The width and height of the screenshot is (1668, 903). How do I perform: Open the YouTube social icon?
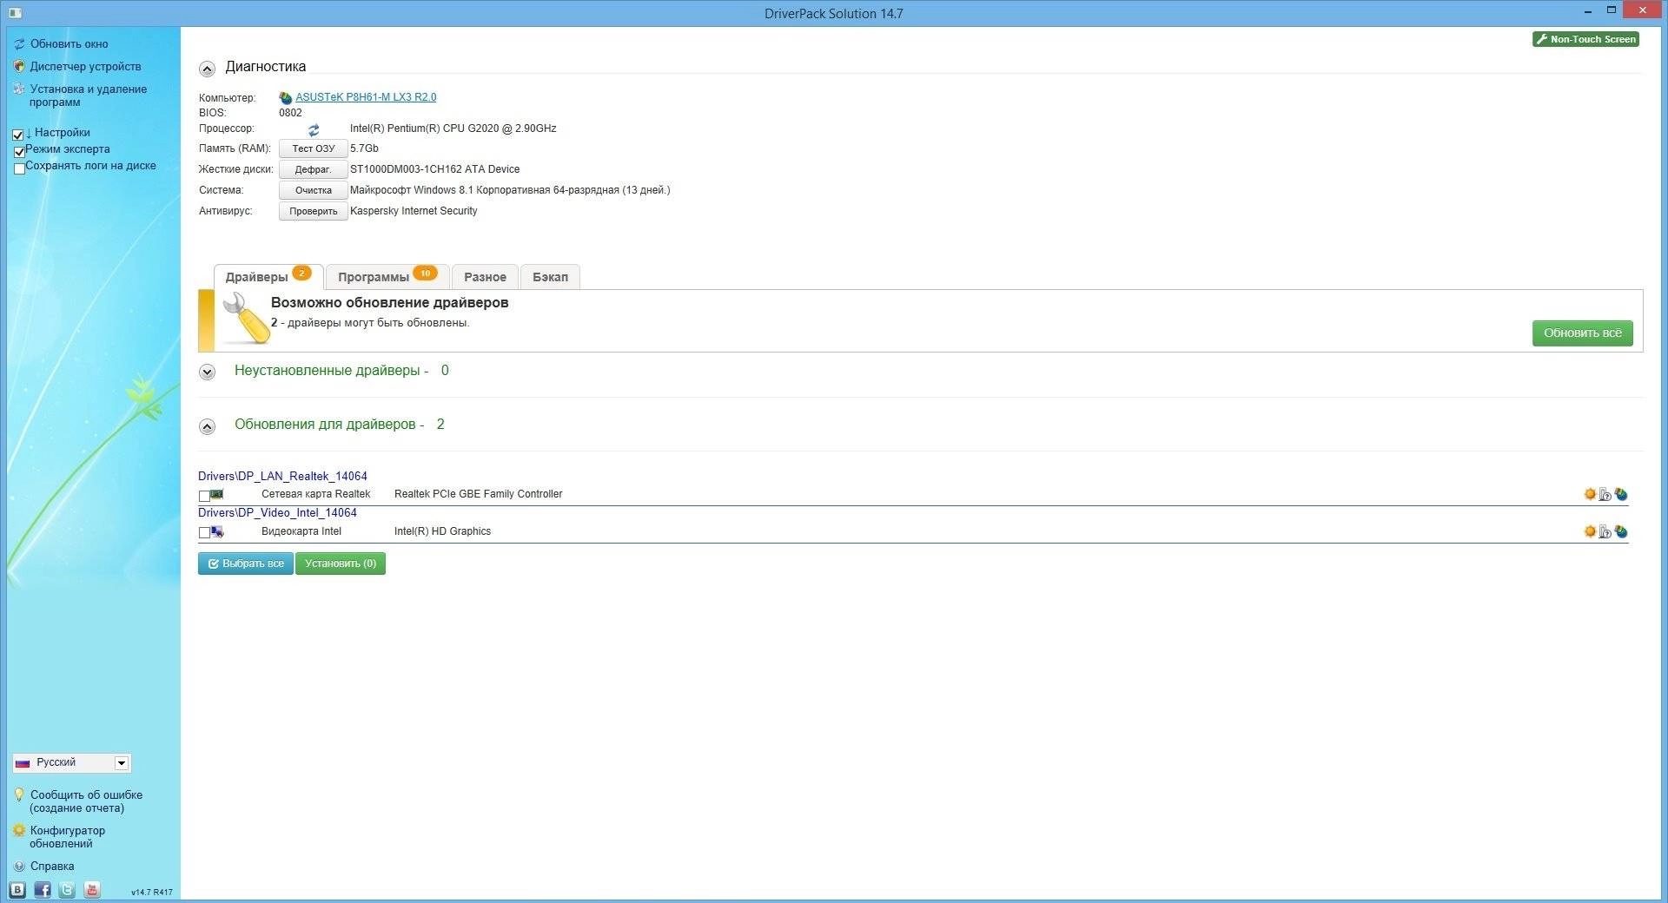92,890
